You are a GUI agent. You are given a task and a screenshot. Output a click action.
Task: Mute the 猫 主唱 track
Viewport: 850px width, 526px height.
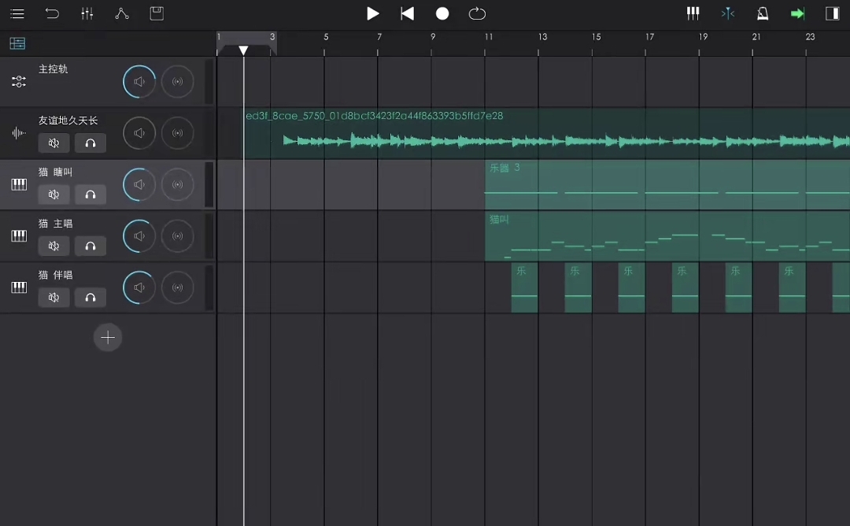(54, 246)
